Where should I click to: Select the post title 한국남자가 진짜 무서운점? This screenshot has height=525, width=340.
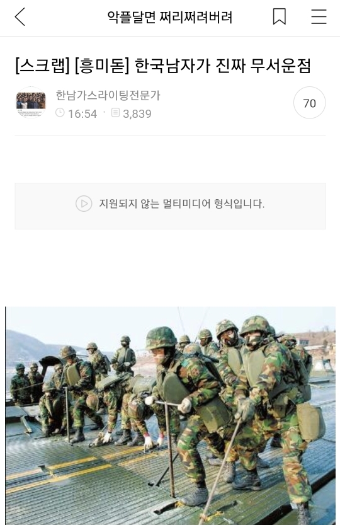pos(222,66)
